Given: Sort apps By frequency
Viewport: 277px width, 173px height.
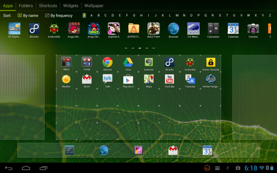Looking at the screenshot, I should point(59,16).
